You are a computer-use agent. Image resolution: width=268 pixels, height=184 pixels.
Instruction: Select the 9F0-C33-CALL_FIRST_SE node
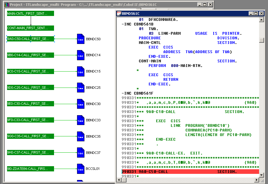click(30, 120)
